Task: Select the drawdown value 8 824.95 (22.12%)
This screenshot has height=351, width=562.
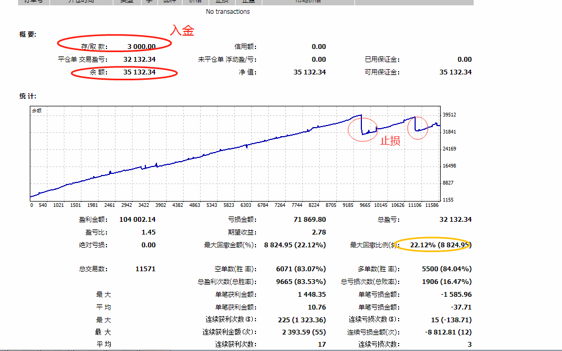Action: (x=295, y=245)
